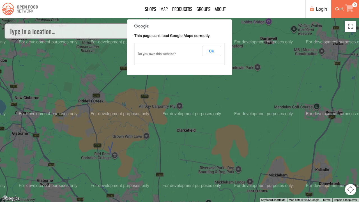Click the Google logo on map
The width and height of the screenshot is (359, 202).
[x=11, y=198]
